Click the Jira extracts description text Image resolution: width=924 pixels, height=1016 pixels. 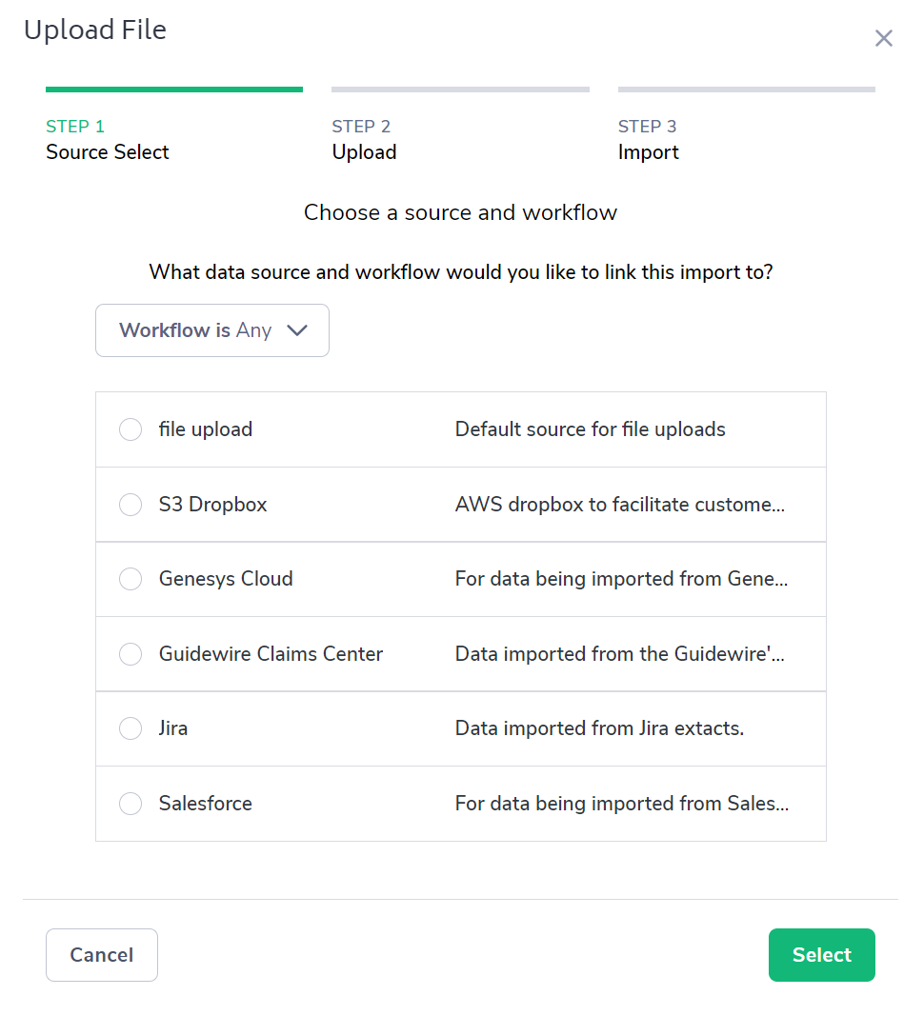coord(599,728)
